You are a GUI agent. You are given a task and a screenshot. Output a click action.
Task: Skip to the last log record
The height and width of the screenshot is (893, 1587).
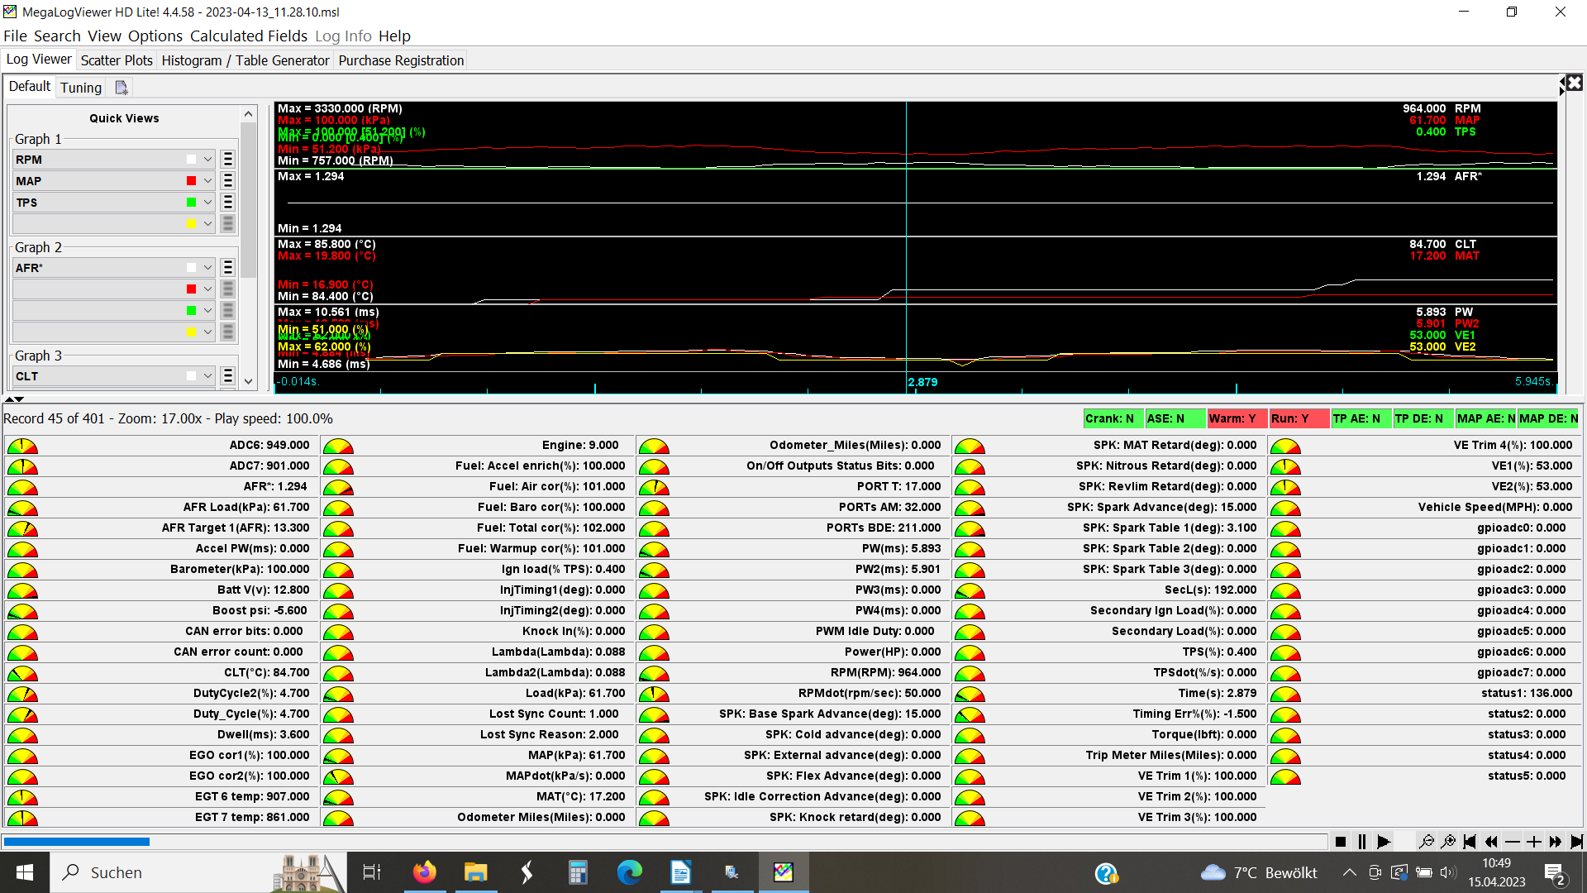point(1577,842)
